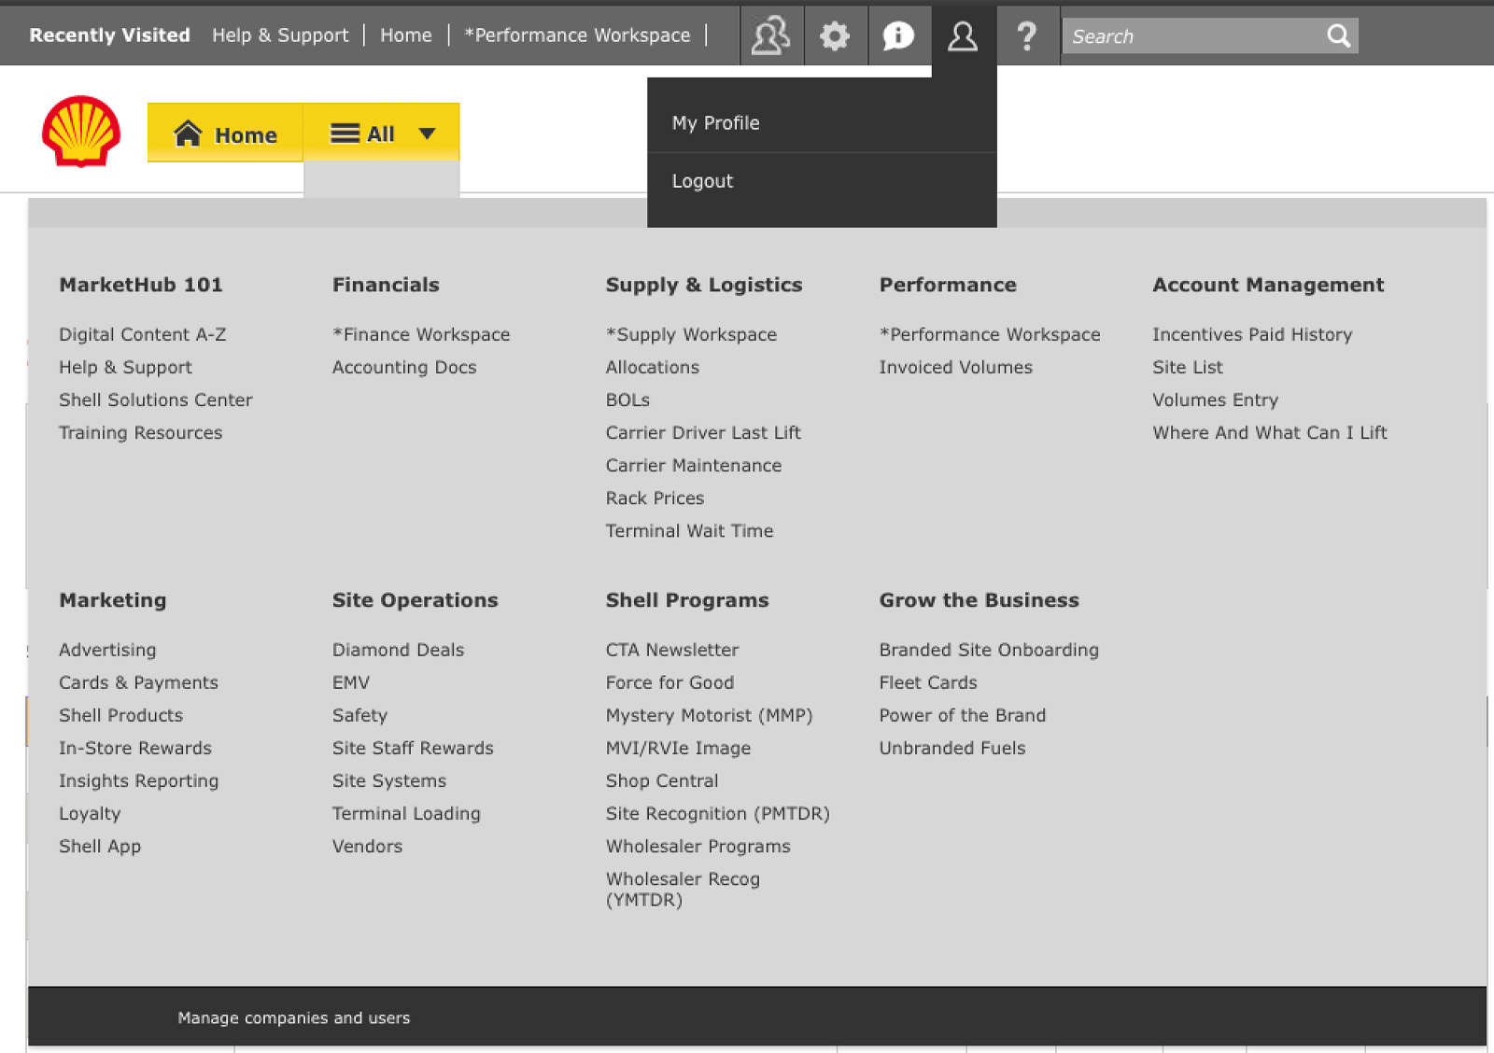Click the search magnifying glass icon

click(1338, 36)
